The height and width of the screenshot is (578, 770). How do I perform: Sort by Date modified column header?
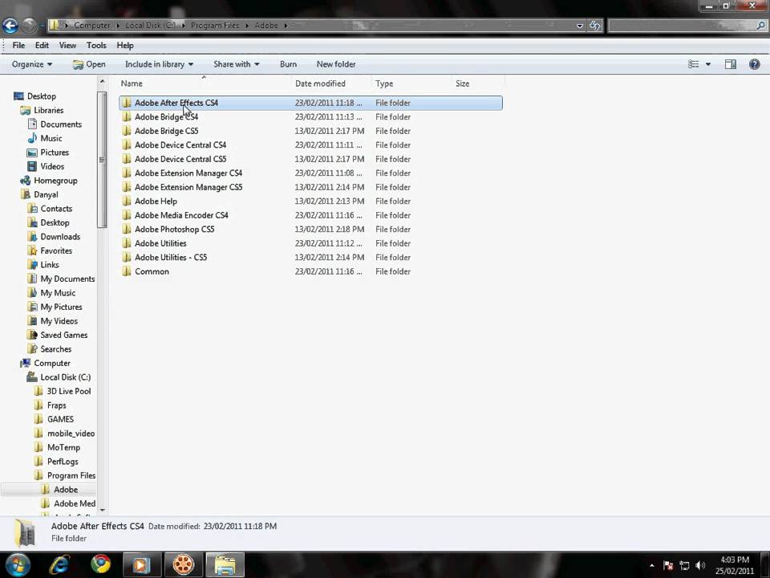coord(320,83)
